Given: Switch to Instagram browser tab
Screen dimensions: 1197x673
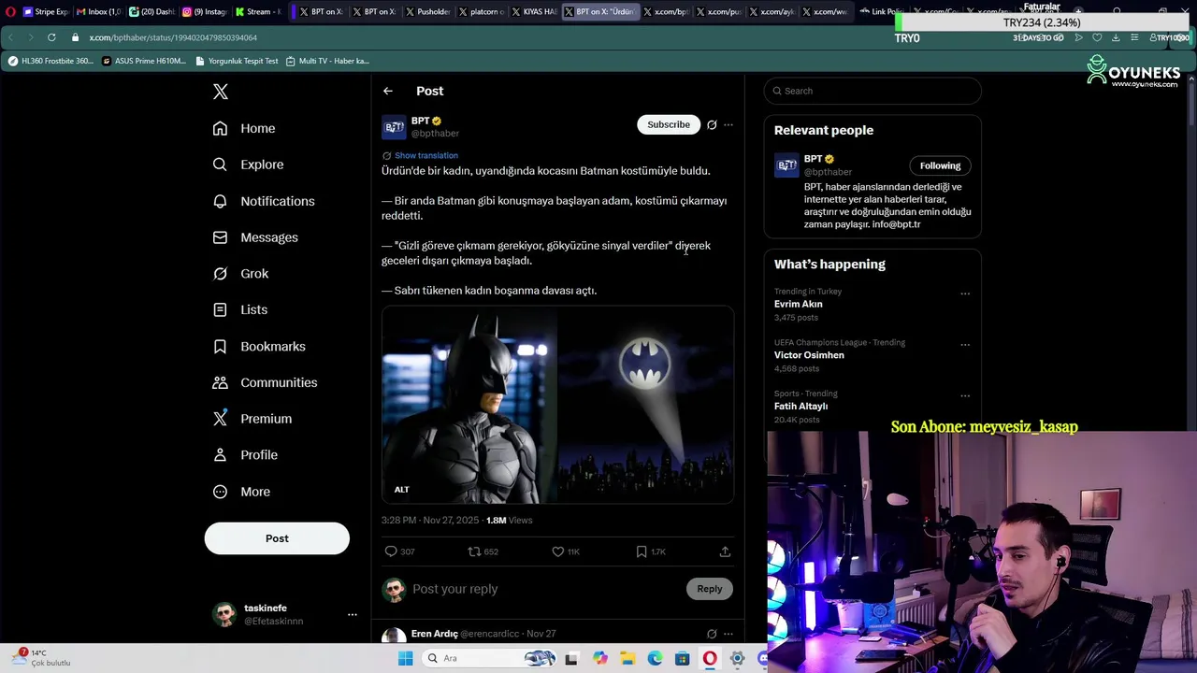Looking at the screenshot, I should [x=205, y=12].
